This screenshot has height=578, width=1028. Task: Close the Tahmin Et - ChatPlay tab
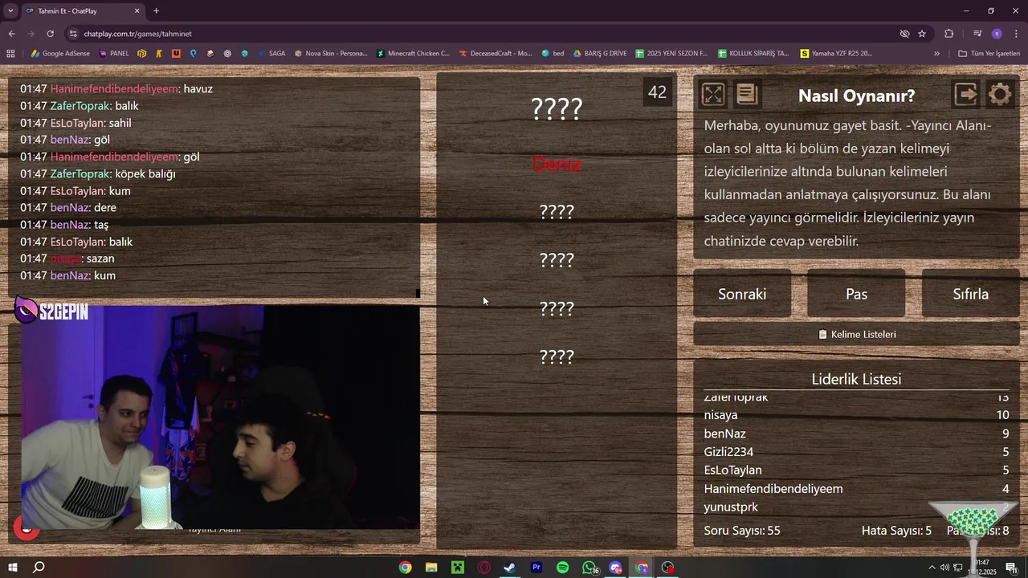pos(137,10)
